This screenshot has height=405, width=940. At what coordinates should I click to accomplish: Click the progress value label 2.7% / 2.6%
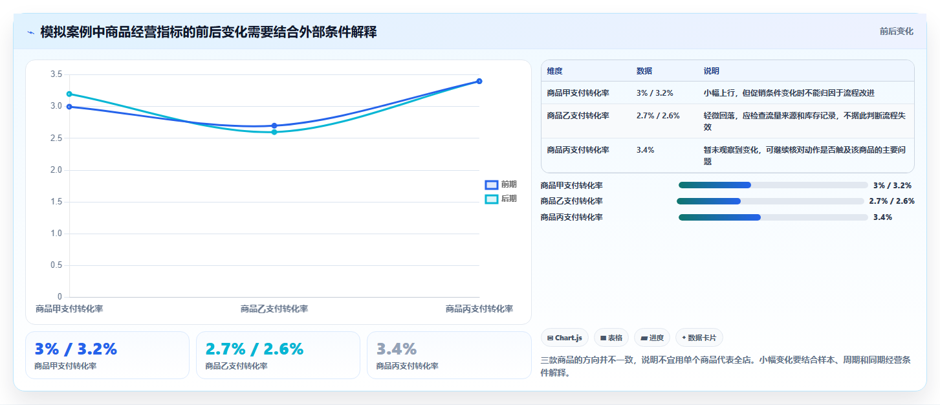[x=891, y=201]
